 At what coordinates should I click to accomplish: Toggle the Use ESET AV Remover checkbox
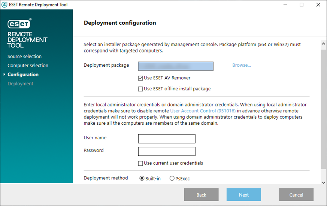(140, 78)
